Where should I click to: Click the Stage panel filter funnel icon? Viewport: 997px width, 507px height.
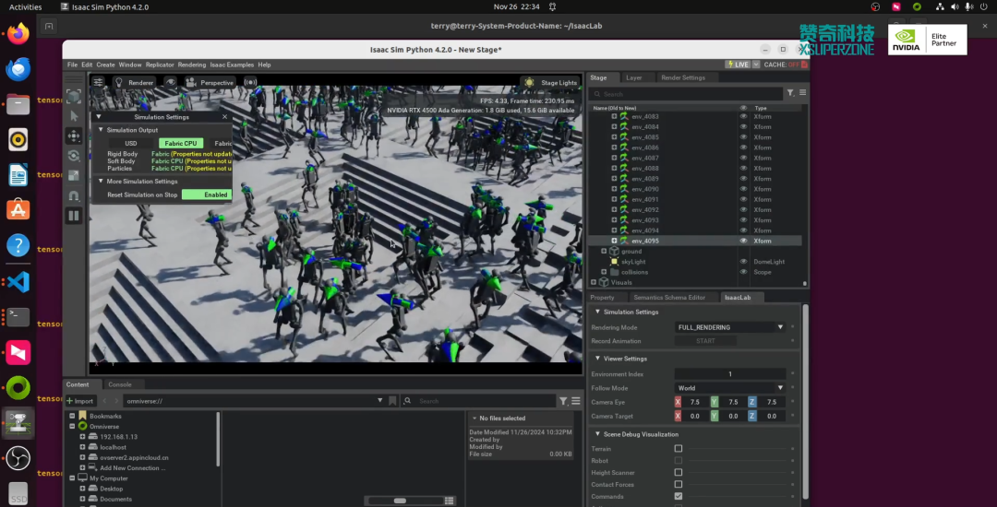(x=790, y=93)
